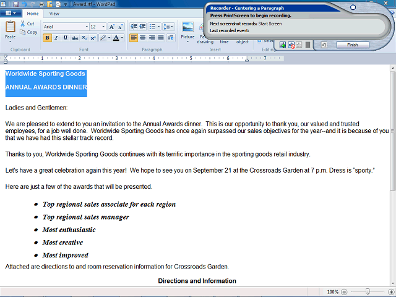The image size is (396, 297).
Task: Click the quick Print icon
Action: point(41,4)
